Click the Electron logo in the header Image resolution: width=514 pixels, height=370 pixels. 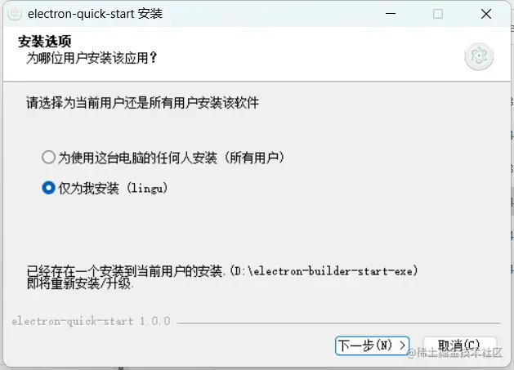tap(479, 56)
